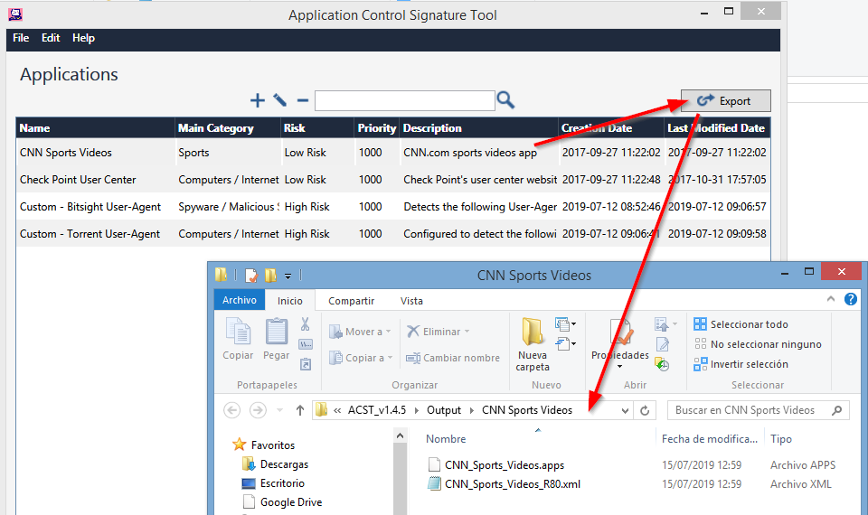
Task: Sort by Priority column header
Action: coord(377,127)
